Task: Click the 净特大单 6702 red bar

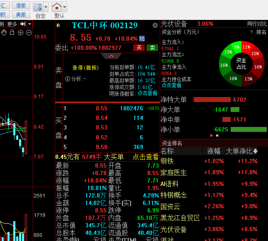Action: coord(212,100)
